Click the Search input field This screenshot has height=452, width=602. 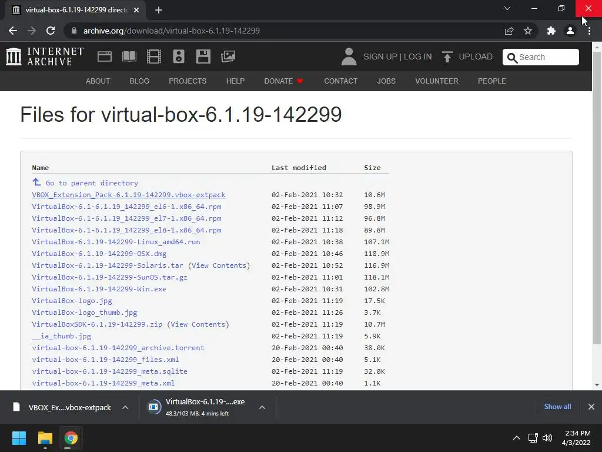click(541, 57)
